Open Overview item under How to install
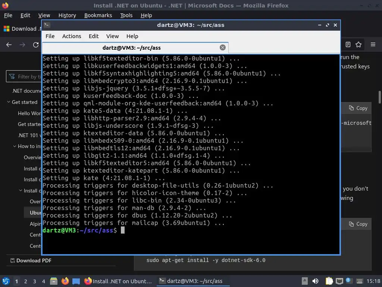 33,157
